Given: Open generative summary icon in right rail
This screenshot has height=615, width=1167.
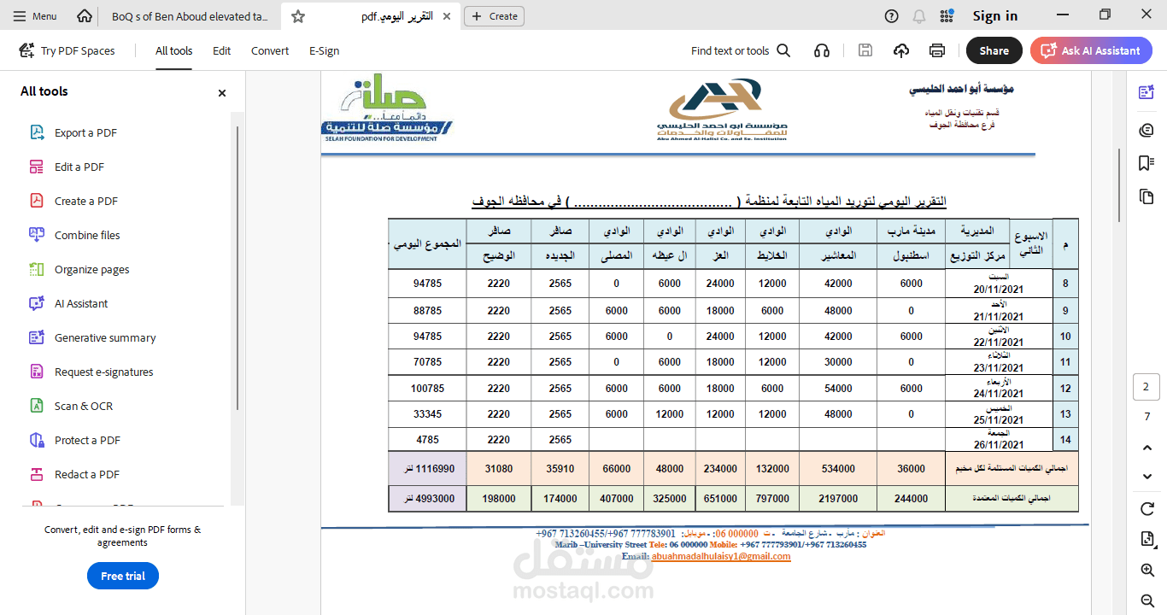Looking at the screenshot, I should click(1146, 92).
